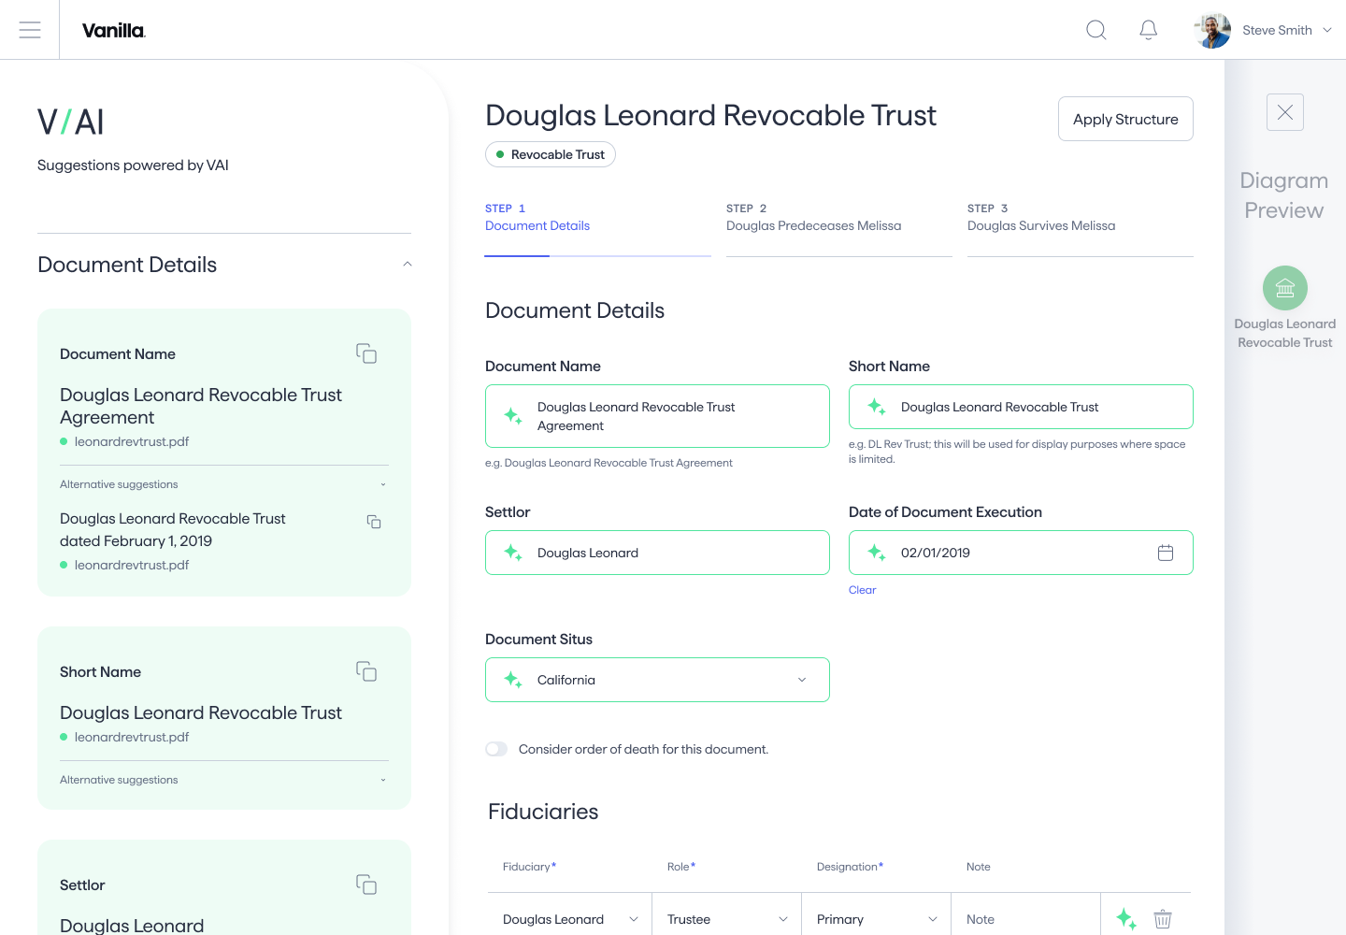Click the Vanilla logo
Image resolution: width=1346 pixels, height=935 pixels.
click(x=112, y=30)
